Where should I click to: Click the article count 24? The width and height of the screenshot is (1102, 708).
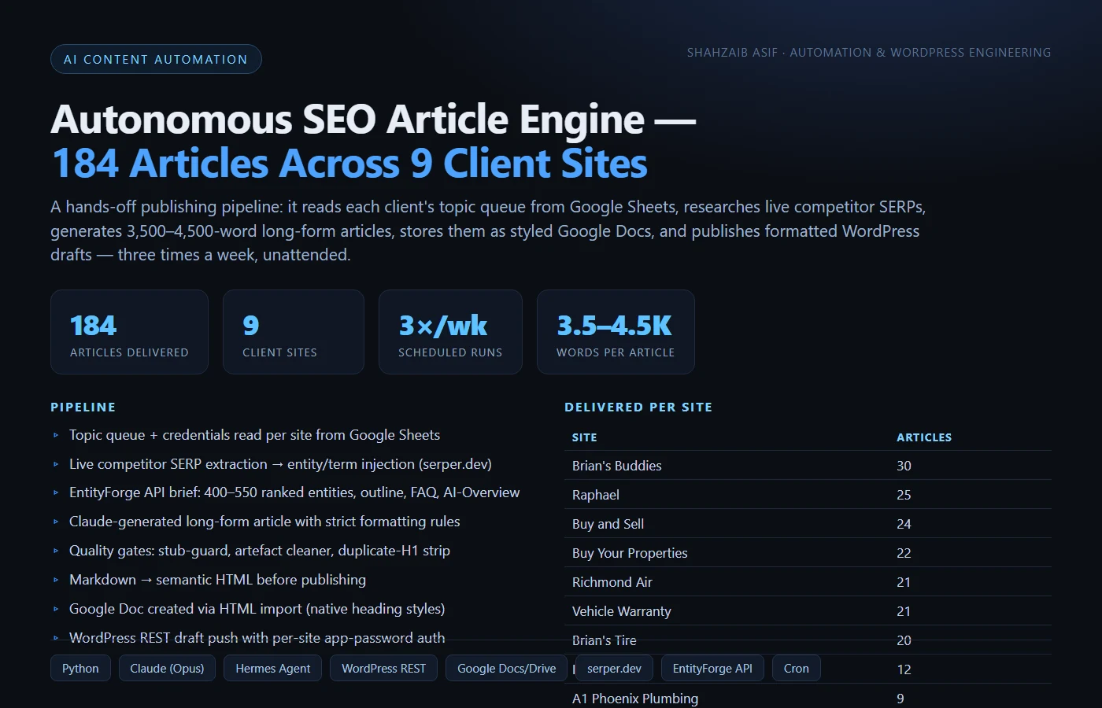(904, 524)
